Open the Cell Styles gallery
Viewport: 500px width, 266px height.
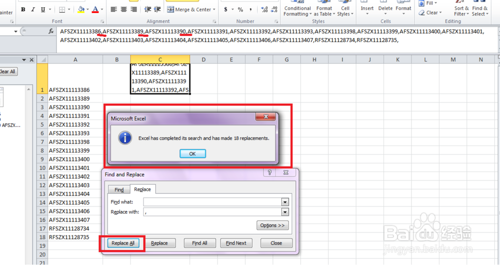point(345,8)
